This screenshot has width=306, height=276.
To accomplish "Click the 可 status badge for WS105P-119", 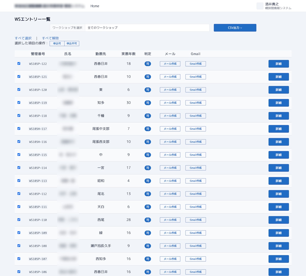I will pyautogui.click(x=148, y=103).
